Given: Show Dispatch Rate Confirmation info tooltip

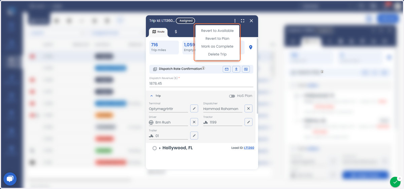Looking at the screenshot, I should [203, 68].
